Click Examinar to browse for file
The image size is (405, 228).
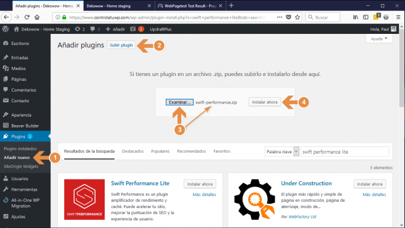pos(179,102)
